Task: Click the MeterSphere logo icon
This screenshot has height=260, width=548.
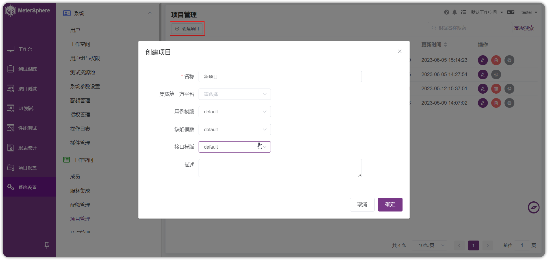Action: click(11, 11)
